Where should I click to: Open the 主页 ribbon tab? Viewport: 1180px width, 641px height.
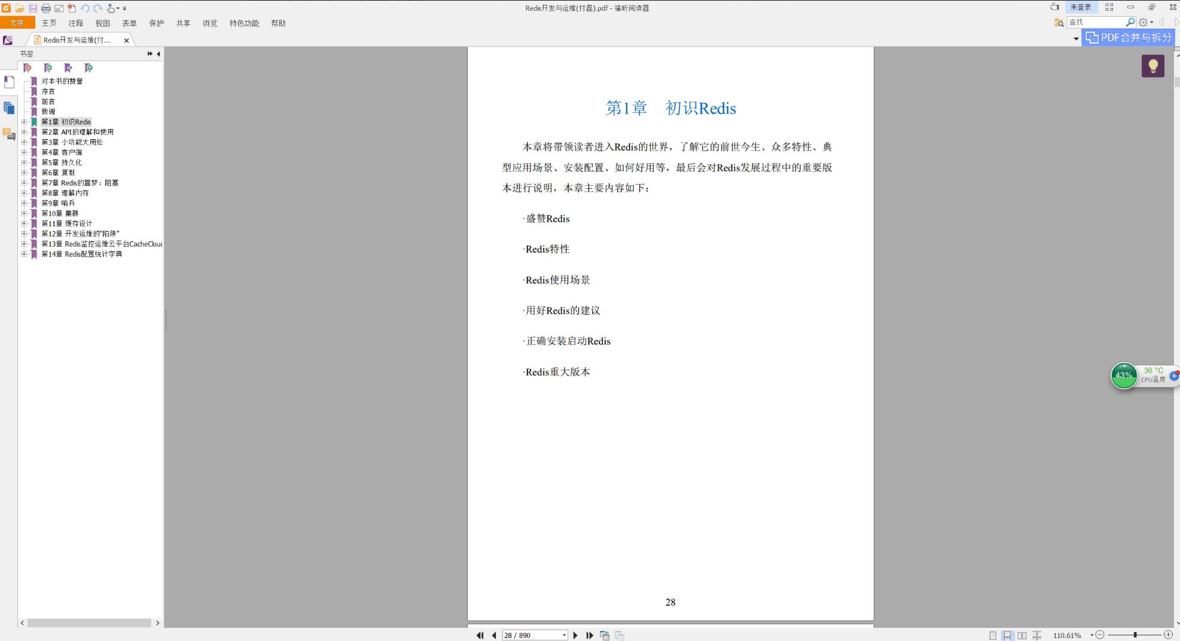point(49,23)
